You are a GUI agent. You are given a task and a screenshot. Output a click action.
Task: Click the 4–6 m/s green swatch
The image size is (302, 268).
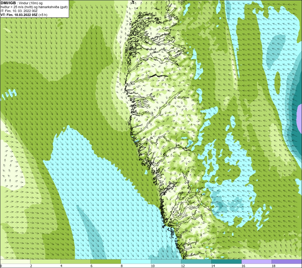point(75,261)
